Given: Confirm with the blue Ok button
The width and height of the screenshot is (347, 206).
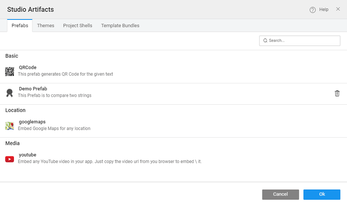Looking at the screenshot, I should [322, 194].
